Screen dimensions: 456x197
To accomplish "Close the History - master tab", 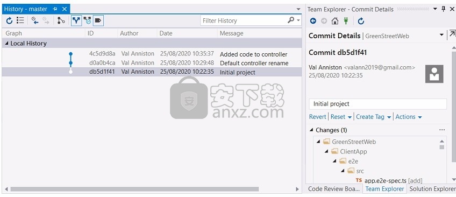I will 65,9.
